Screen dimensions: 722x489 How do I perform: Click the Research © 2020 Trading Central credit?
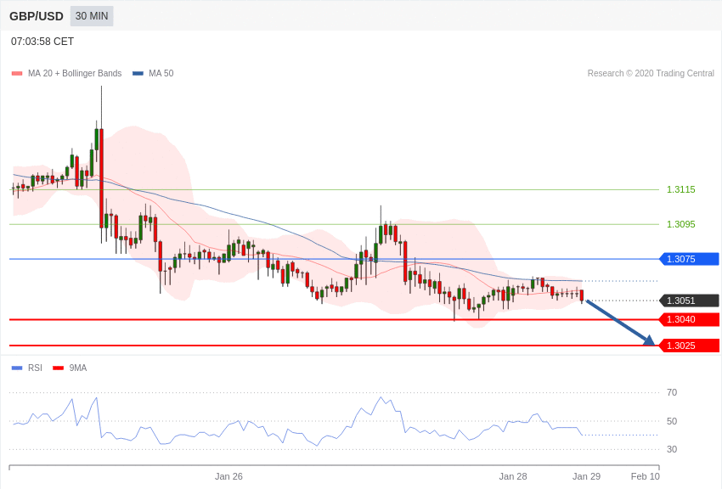651,73
